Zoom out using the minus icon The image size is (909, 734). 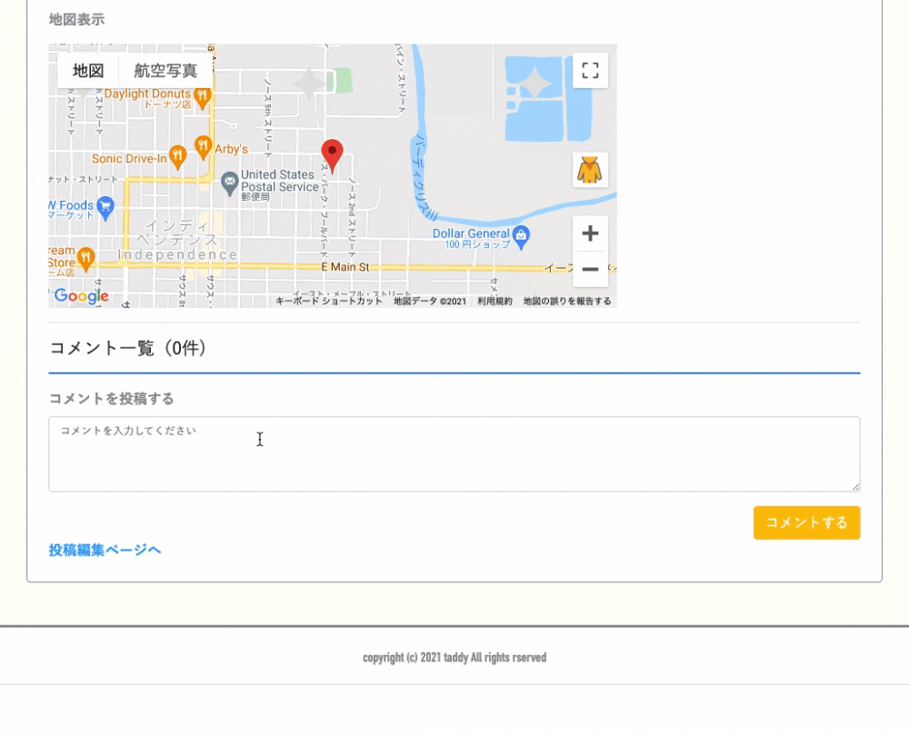tap(590, 269)
